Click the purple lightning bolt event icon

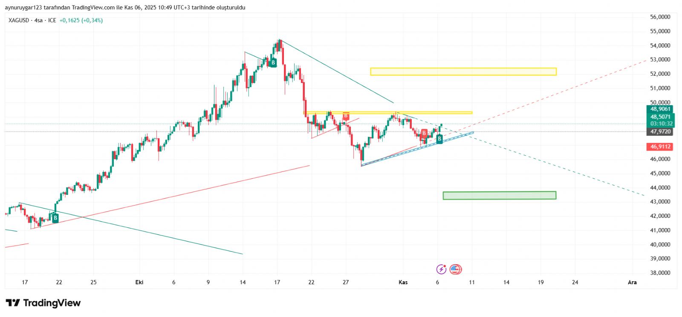(441, 269)
